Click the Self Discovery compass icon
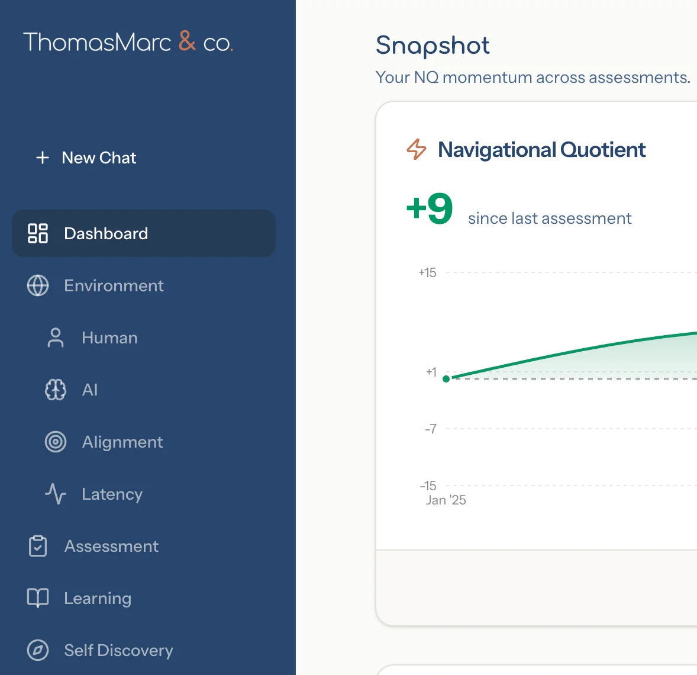Image resolution: width=697 pixels, height=675 pixels. [38, 650]
